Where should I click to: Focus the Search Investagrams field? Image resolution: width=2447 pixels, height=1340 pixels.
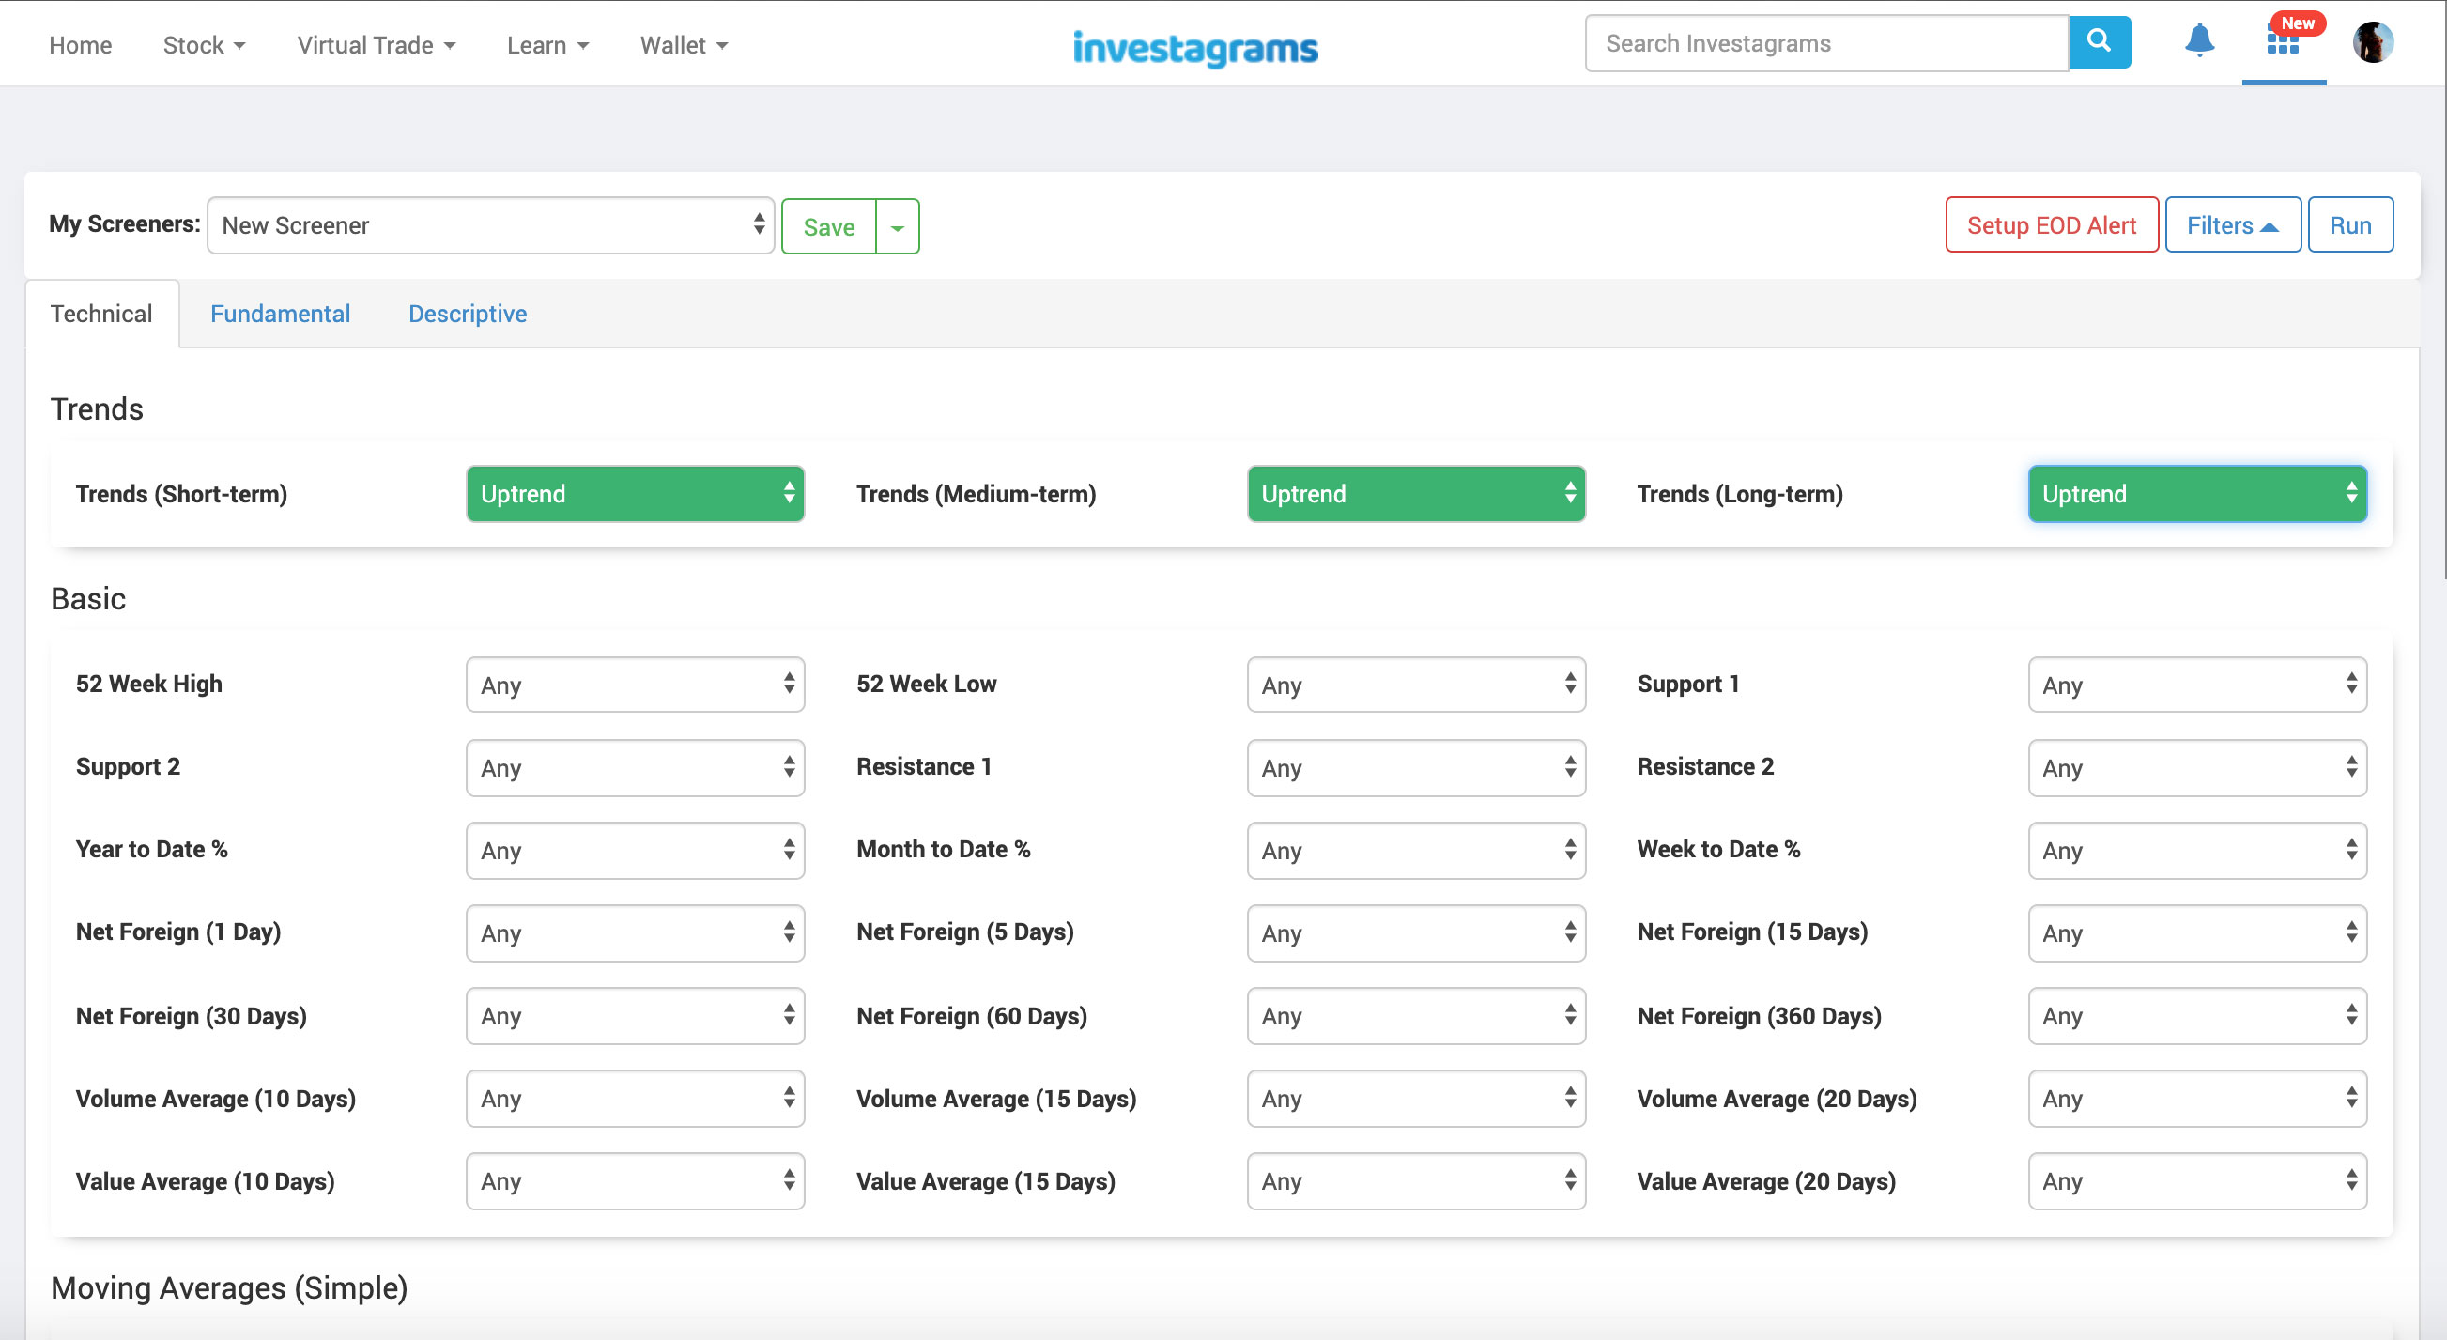(1826, 43)
